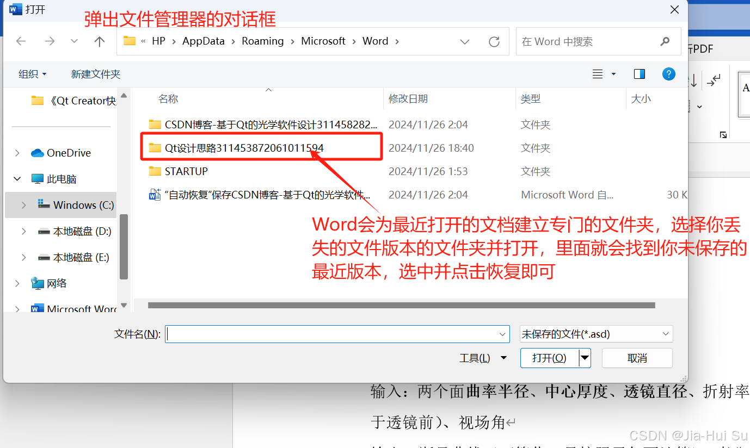Click 新建文件夹 button

coord(96,74)
